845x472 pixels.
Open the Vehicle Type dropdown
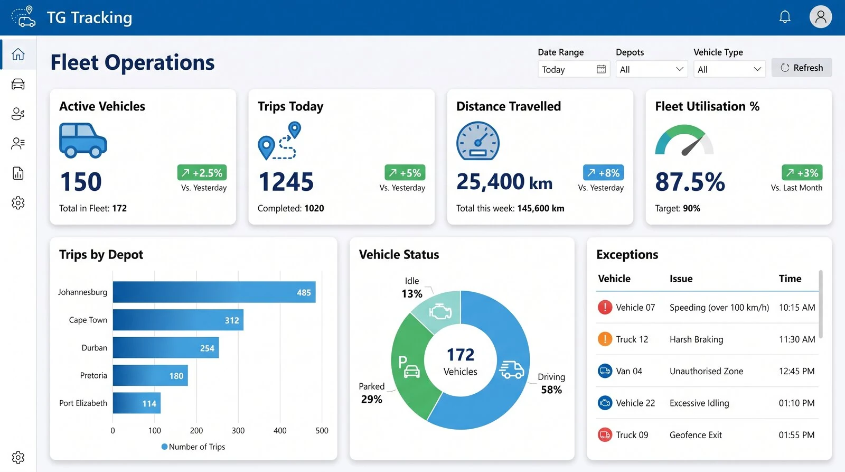click(x=729, y=69)
